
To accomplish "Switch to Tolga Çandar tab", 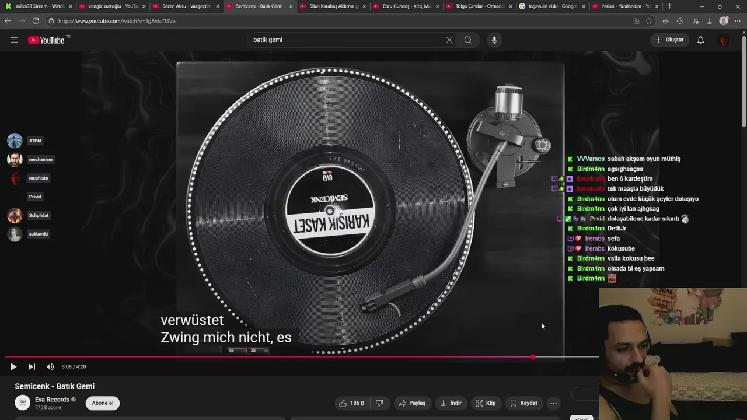I will [x=479, y=6].
